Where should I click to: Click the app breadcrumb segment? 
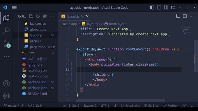pyautogui.click(x=74, y=24)
